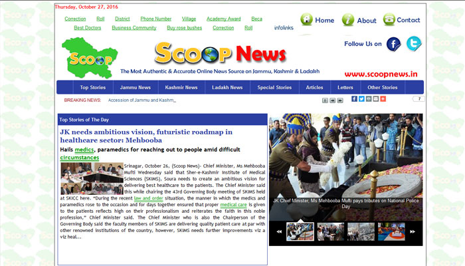Share via small Twitter share icon
The image size is (465, 266).
361,99
